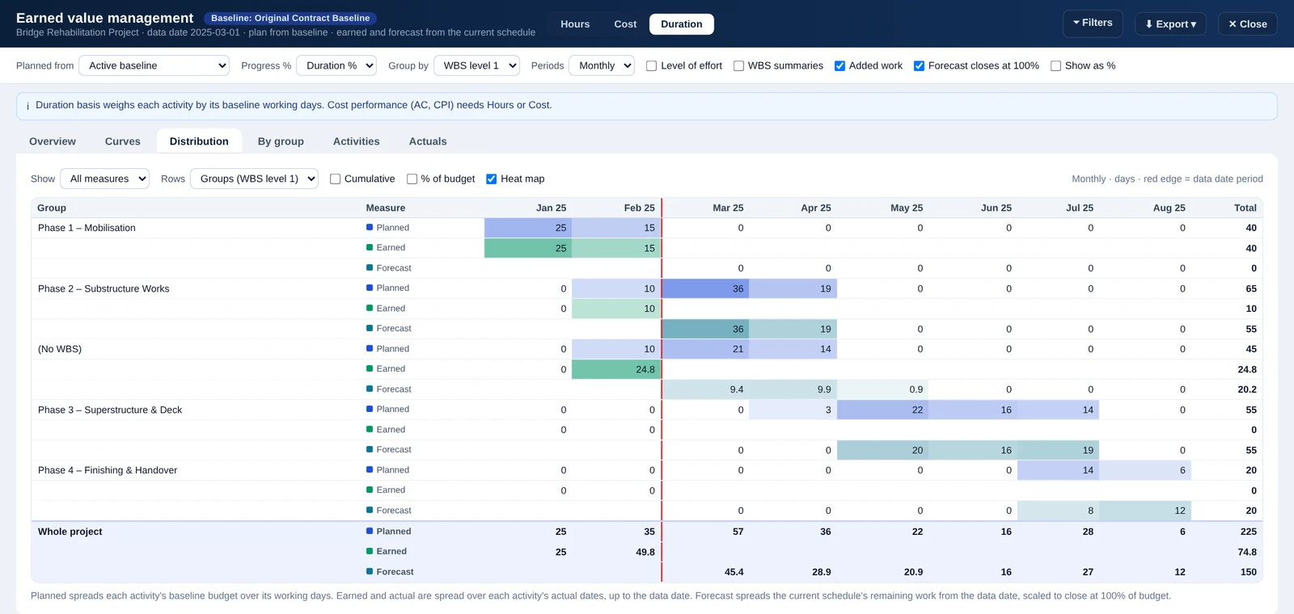This screenshot has width=1294, height=614.
Task: Enable the Cumulative checkbox
Action: (336, 179)
